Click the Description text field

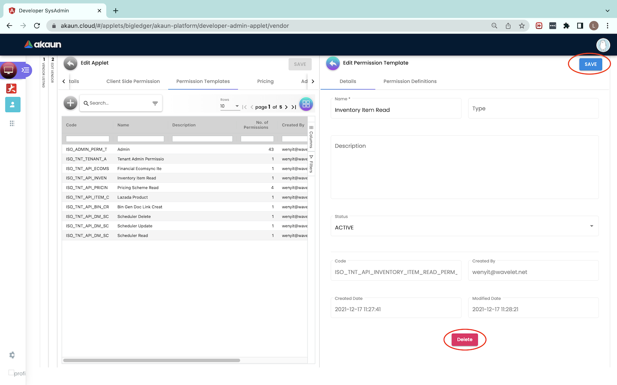tap(464, 167)
